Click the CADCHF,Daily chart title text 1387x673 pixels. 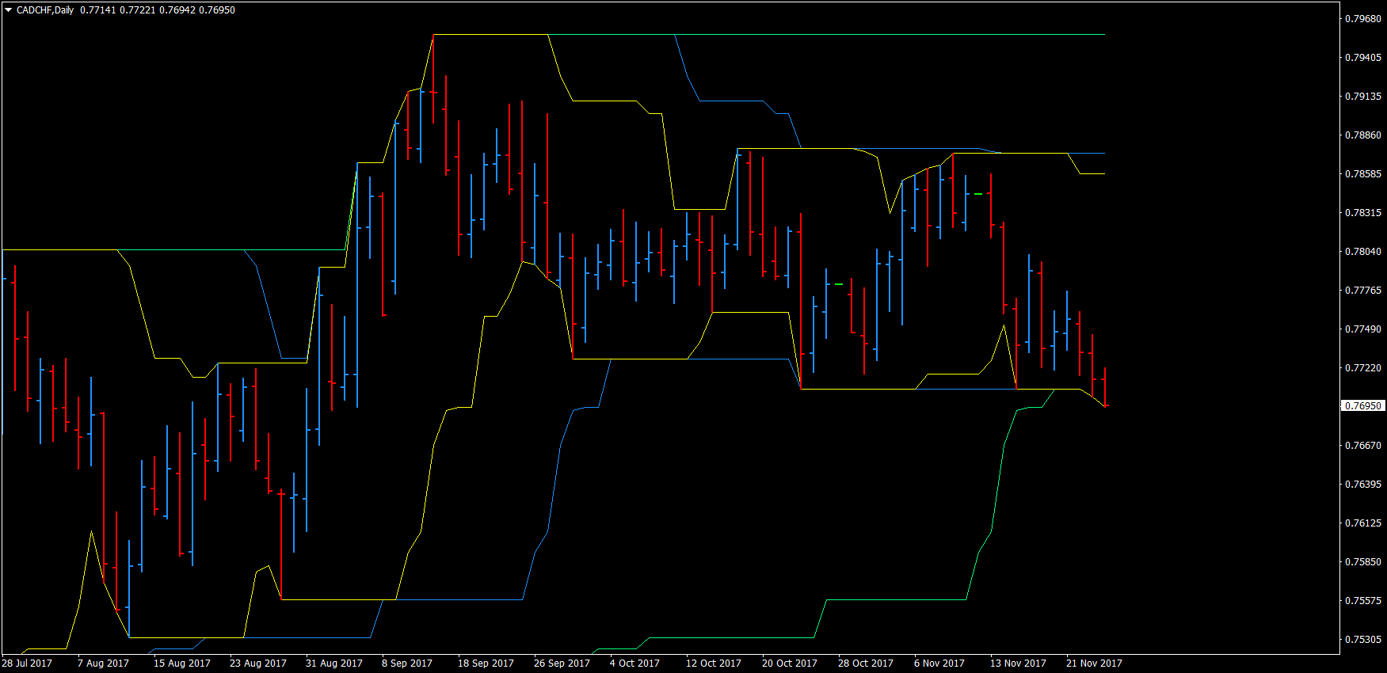coord(45,10)
